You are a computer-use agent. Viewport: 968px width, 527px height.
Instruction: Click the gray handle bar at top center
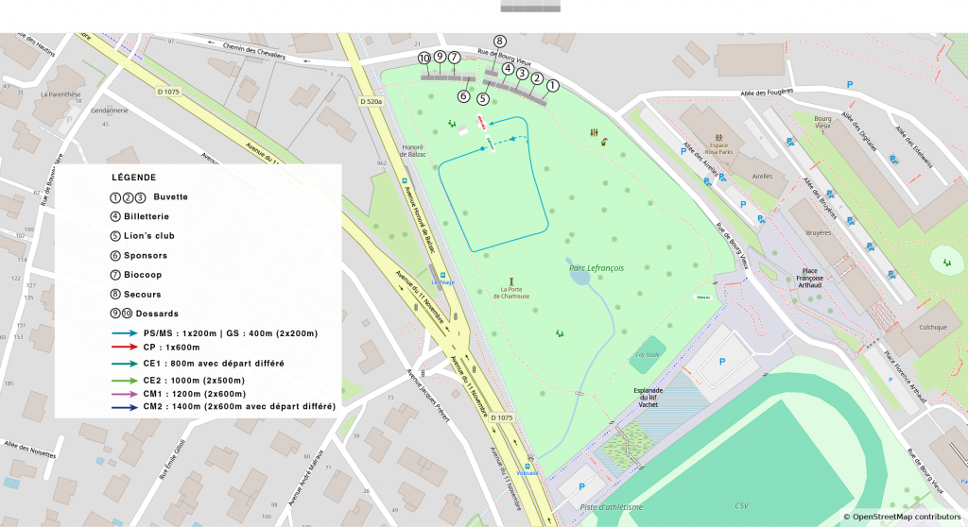pos(530,7)
